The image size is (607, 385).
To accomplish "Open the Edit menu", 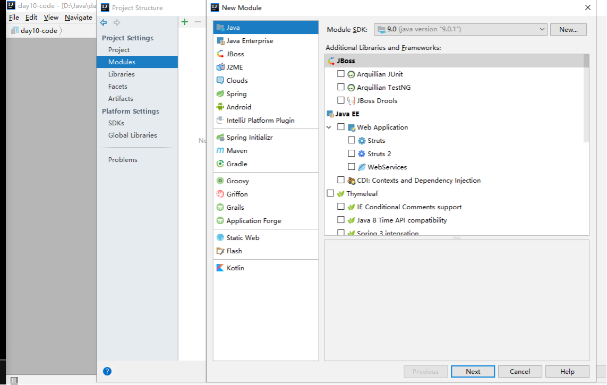I will tap(31, 18).
